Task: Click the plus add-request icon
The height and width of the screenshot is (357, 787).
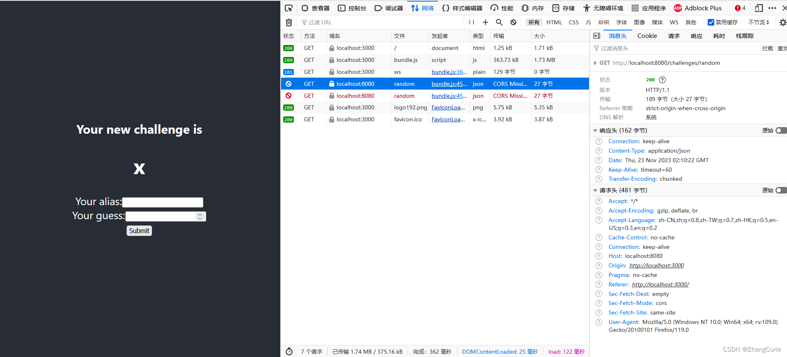Action: pyautogui.click(x=485, y=22)
